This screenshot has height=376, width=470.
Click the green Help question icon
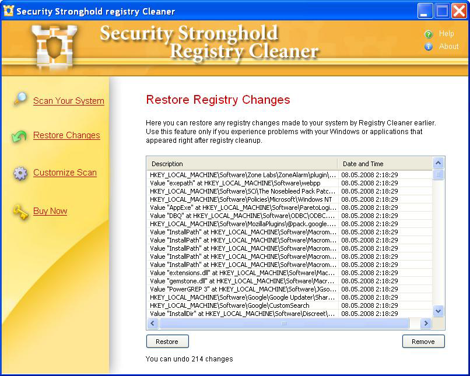[x=429, y=34]
